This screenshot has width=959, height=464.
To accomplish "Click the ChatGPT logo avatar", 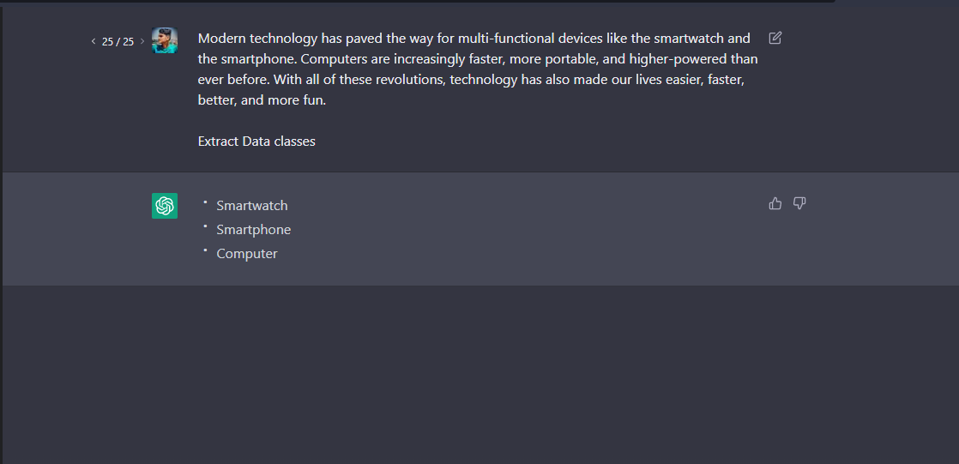I will tap(165, 206).
